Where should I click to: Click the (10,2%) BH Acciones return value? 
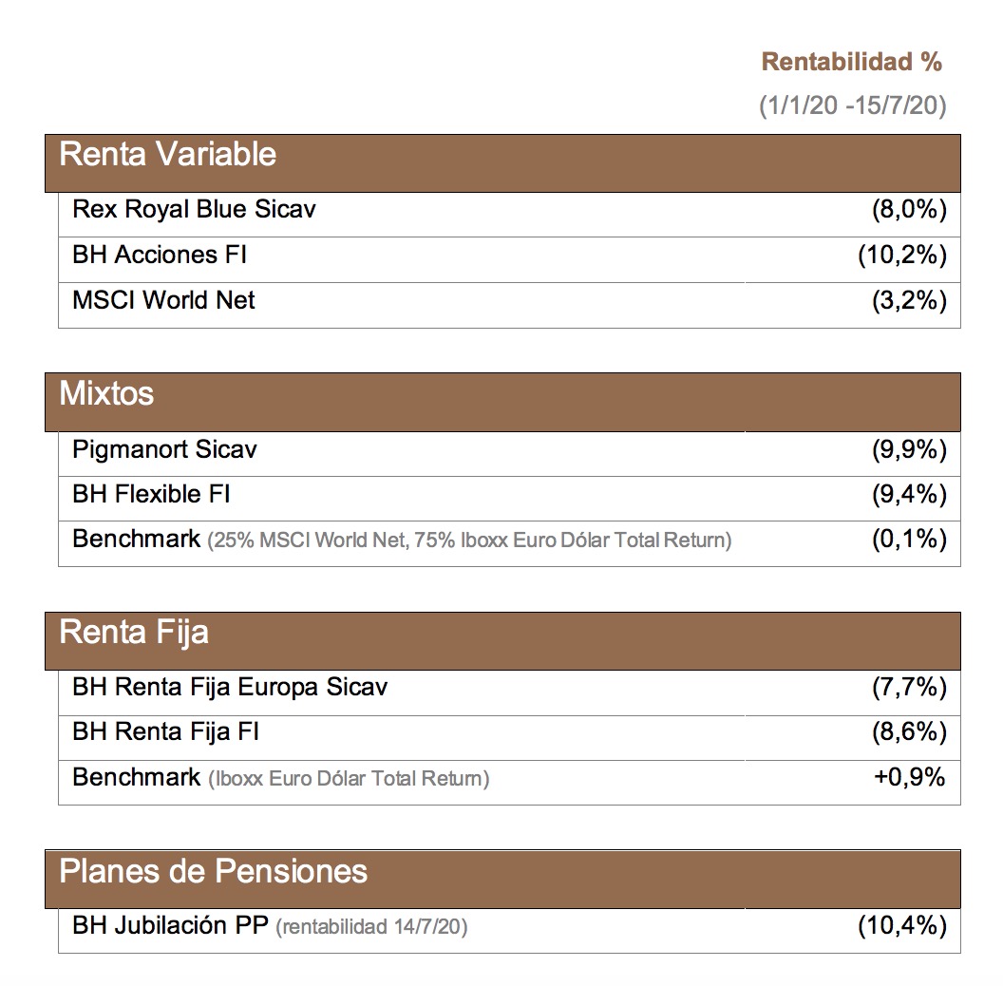pos(901,256)
